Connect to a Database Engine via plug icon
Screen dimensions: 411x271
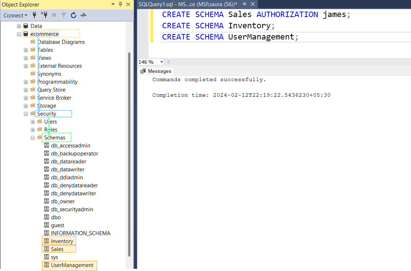coord(34,15)
